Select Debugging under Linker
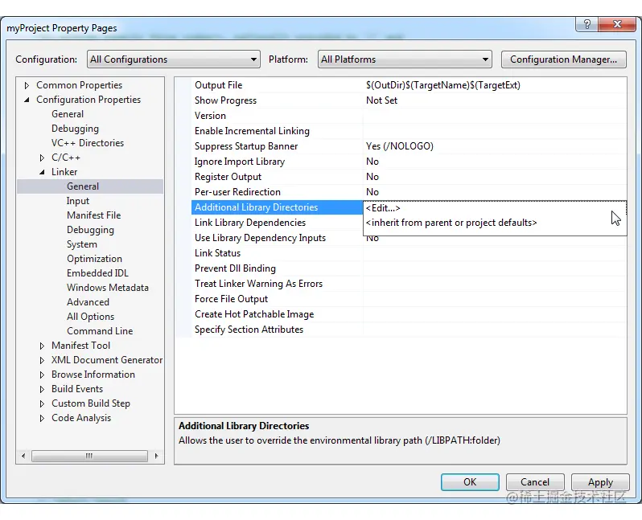Viewport: 642px width, 520px height. (x=90, y=230)
